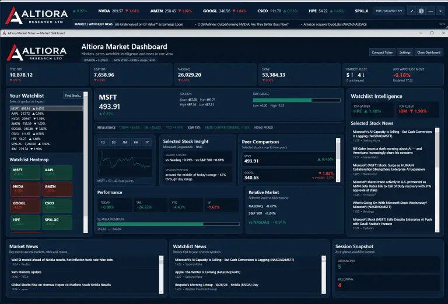Click the Compact Ticker button
The height and width of the screenshot is (304, 448).
coord(382,52)
